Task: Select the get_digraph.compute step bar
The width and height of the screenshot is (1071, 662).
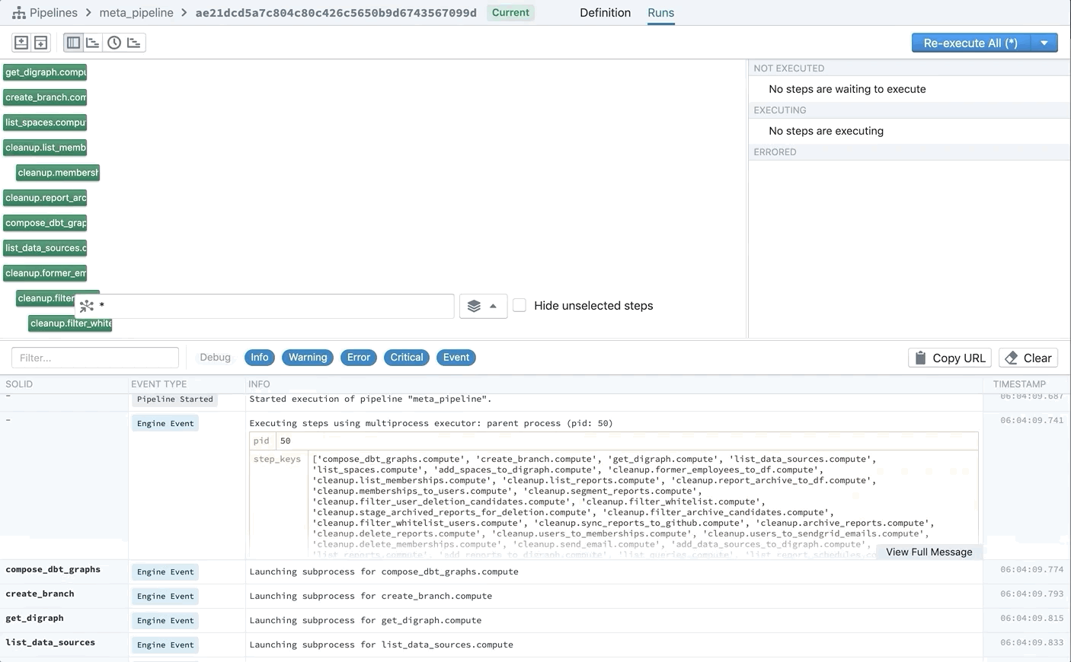Action: click(x=45, y=72)
